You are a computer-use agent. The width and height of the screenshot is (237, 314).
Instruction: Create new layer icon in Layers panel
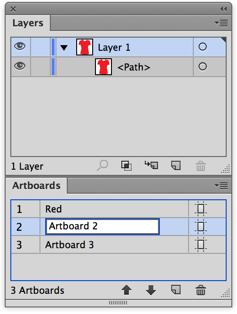176,165
